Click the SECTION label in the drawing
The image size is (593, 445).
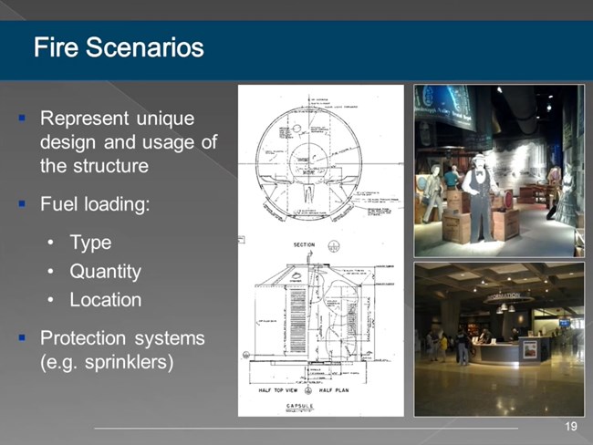pyautogui.click(x=304, y=244)
